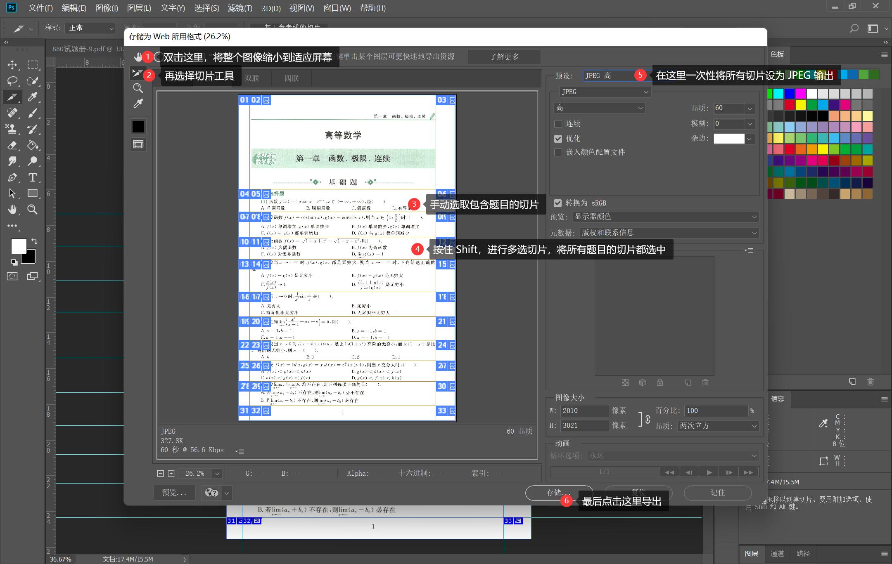Image resolution: width=892 pixels, height=564 pixels.
Task: Click the 记住 button
Action: [717, 493]
